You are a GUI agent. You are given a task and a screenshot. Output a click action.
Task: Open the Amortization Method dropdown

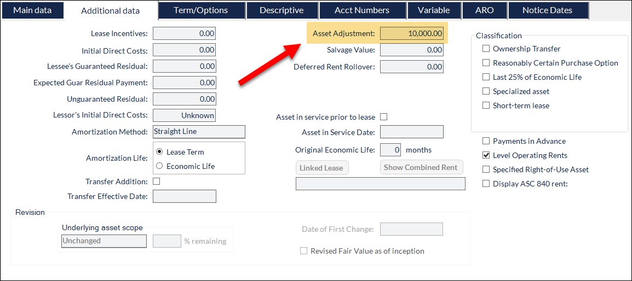[199, 132]
